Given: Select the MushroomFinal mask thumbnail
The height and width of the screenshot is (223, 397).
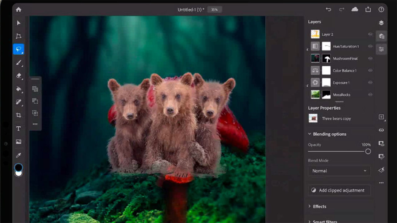Looking at the screenshot, I should 326,58.
